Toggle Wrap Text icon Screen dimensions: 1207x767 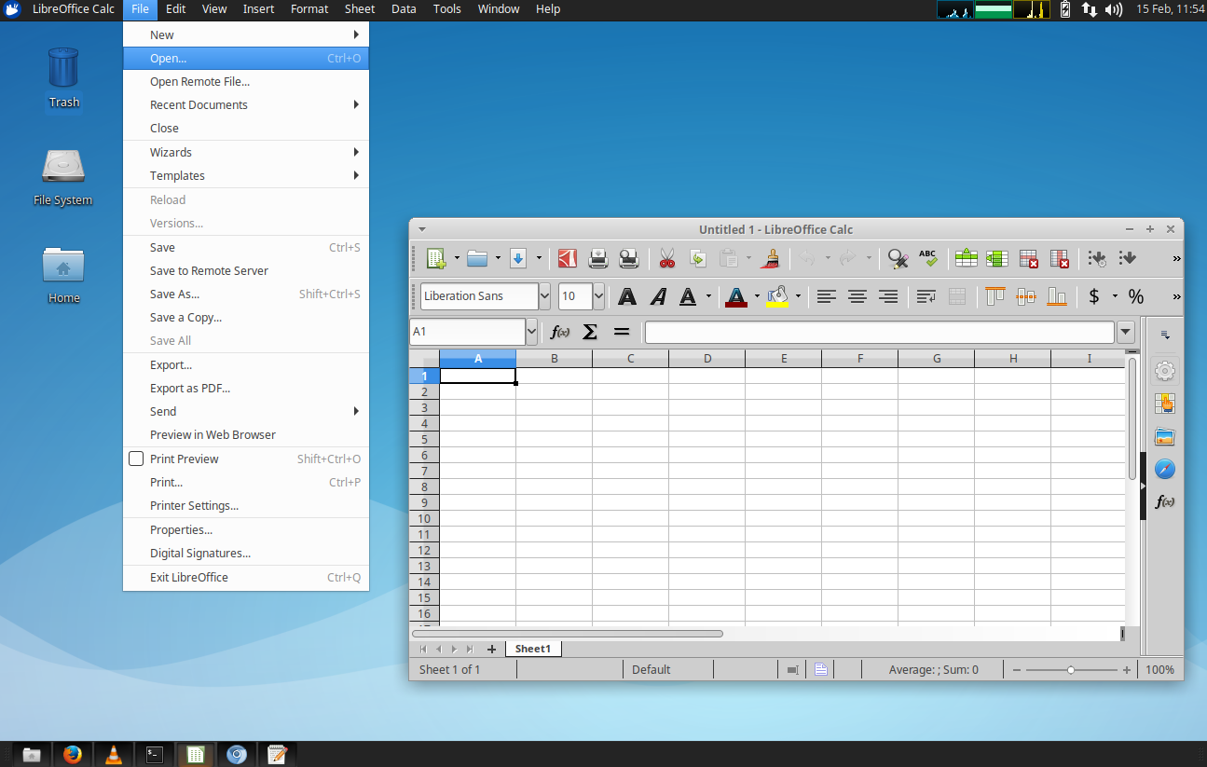pyautogui.click(x=926, y=296)
